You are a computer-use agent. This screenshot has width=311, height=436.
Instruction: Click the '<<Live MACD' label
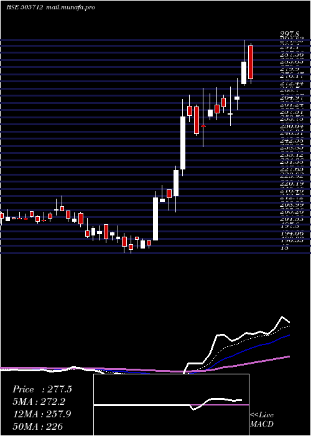pyautogui.click(x=262, y=420)
